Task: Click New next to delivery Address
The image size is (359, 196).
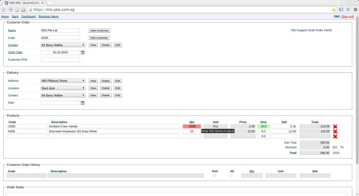Action: pyautogui.click(x=93, y=81)
